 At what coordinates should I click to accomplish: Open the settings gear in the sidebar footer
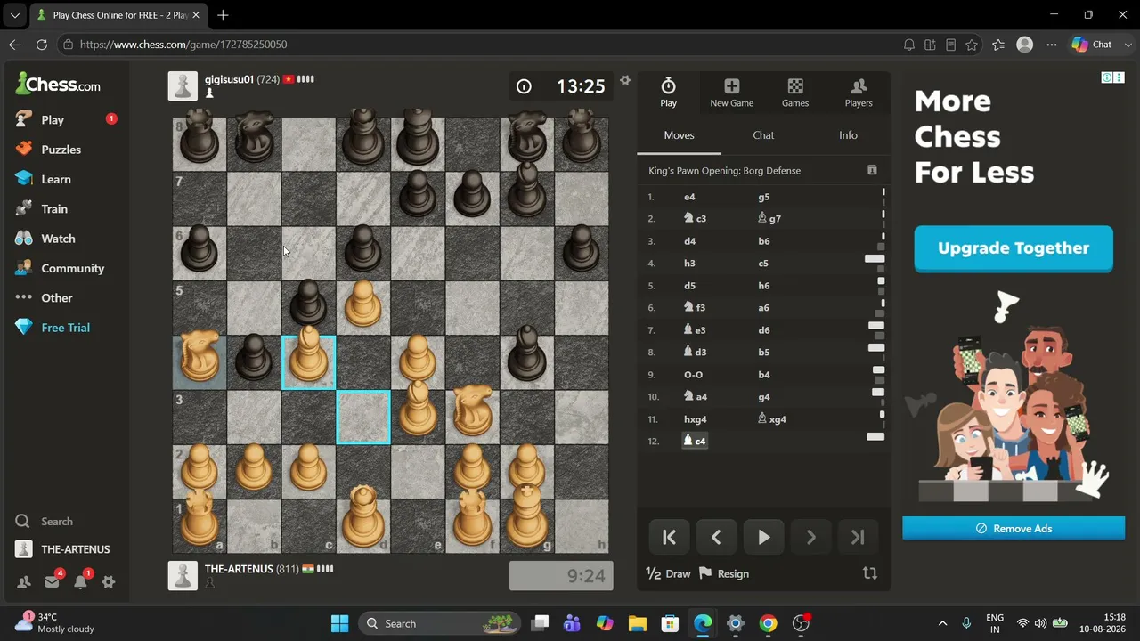(109, 582)
